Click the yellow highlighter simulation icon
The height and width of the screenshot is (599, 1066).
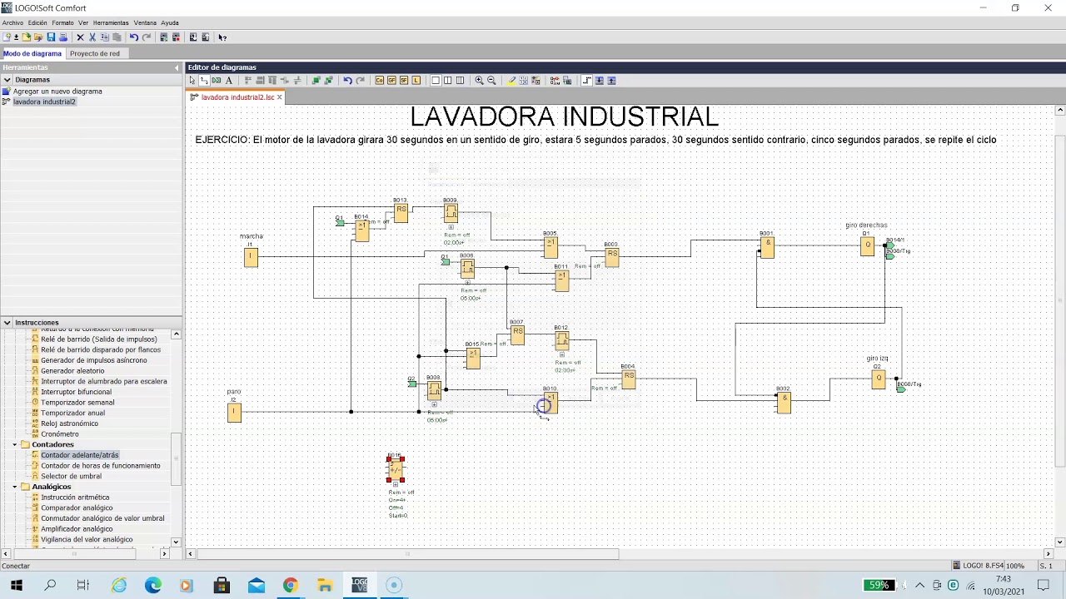point(511,81)
